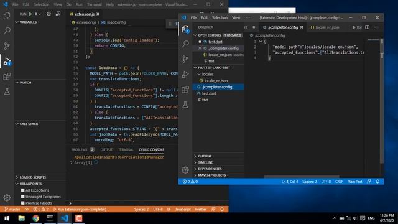Viewport: 398px width, 224px height.
Task: Open Search icon in back VS Code activity bar
Action: click(x=7, y=30)
